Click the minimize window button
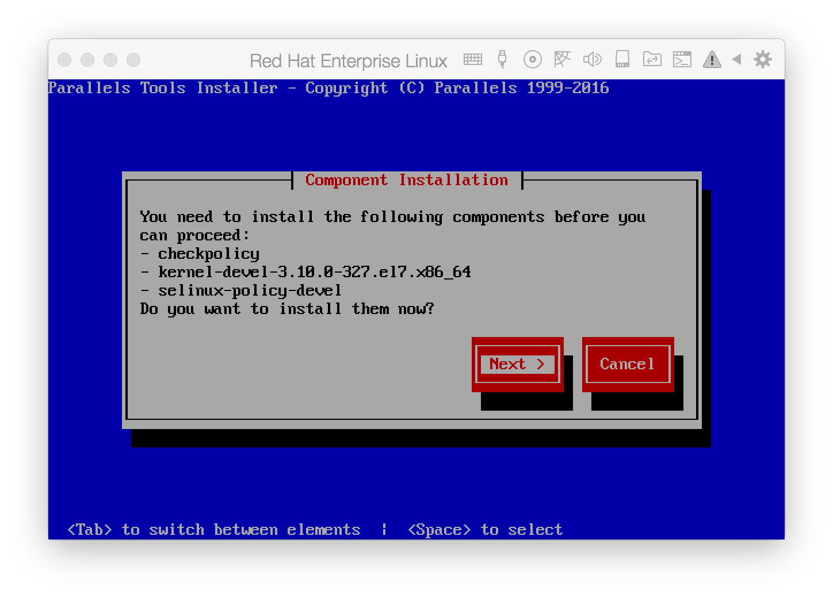This screenshot has height=597, width=833. [x=87, y=60]
